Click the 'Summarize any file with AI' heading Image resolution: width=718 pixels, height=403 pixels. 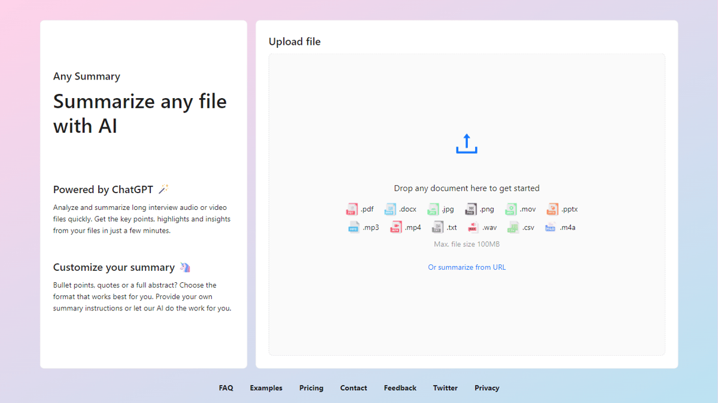click(140, 113)
